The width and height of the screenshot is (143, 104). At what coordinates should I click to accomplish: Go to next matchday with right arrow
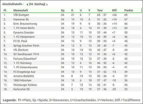[x=47, y=4]
